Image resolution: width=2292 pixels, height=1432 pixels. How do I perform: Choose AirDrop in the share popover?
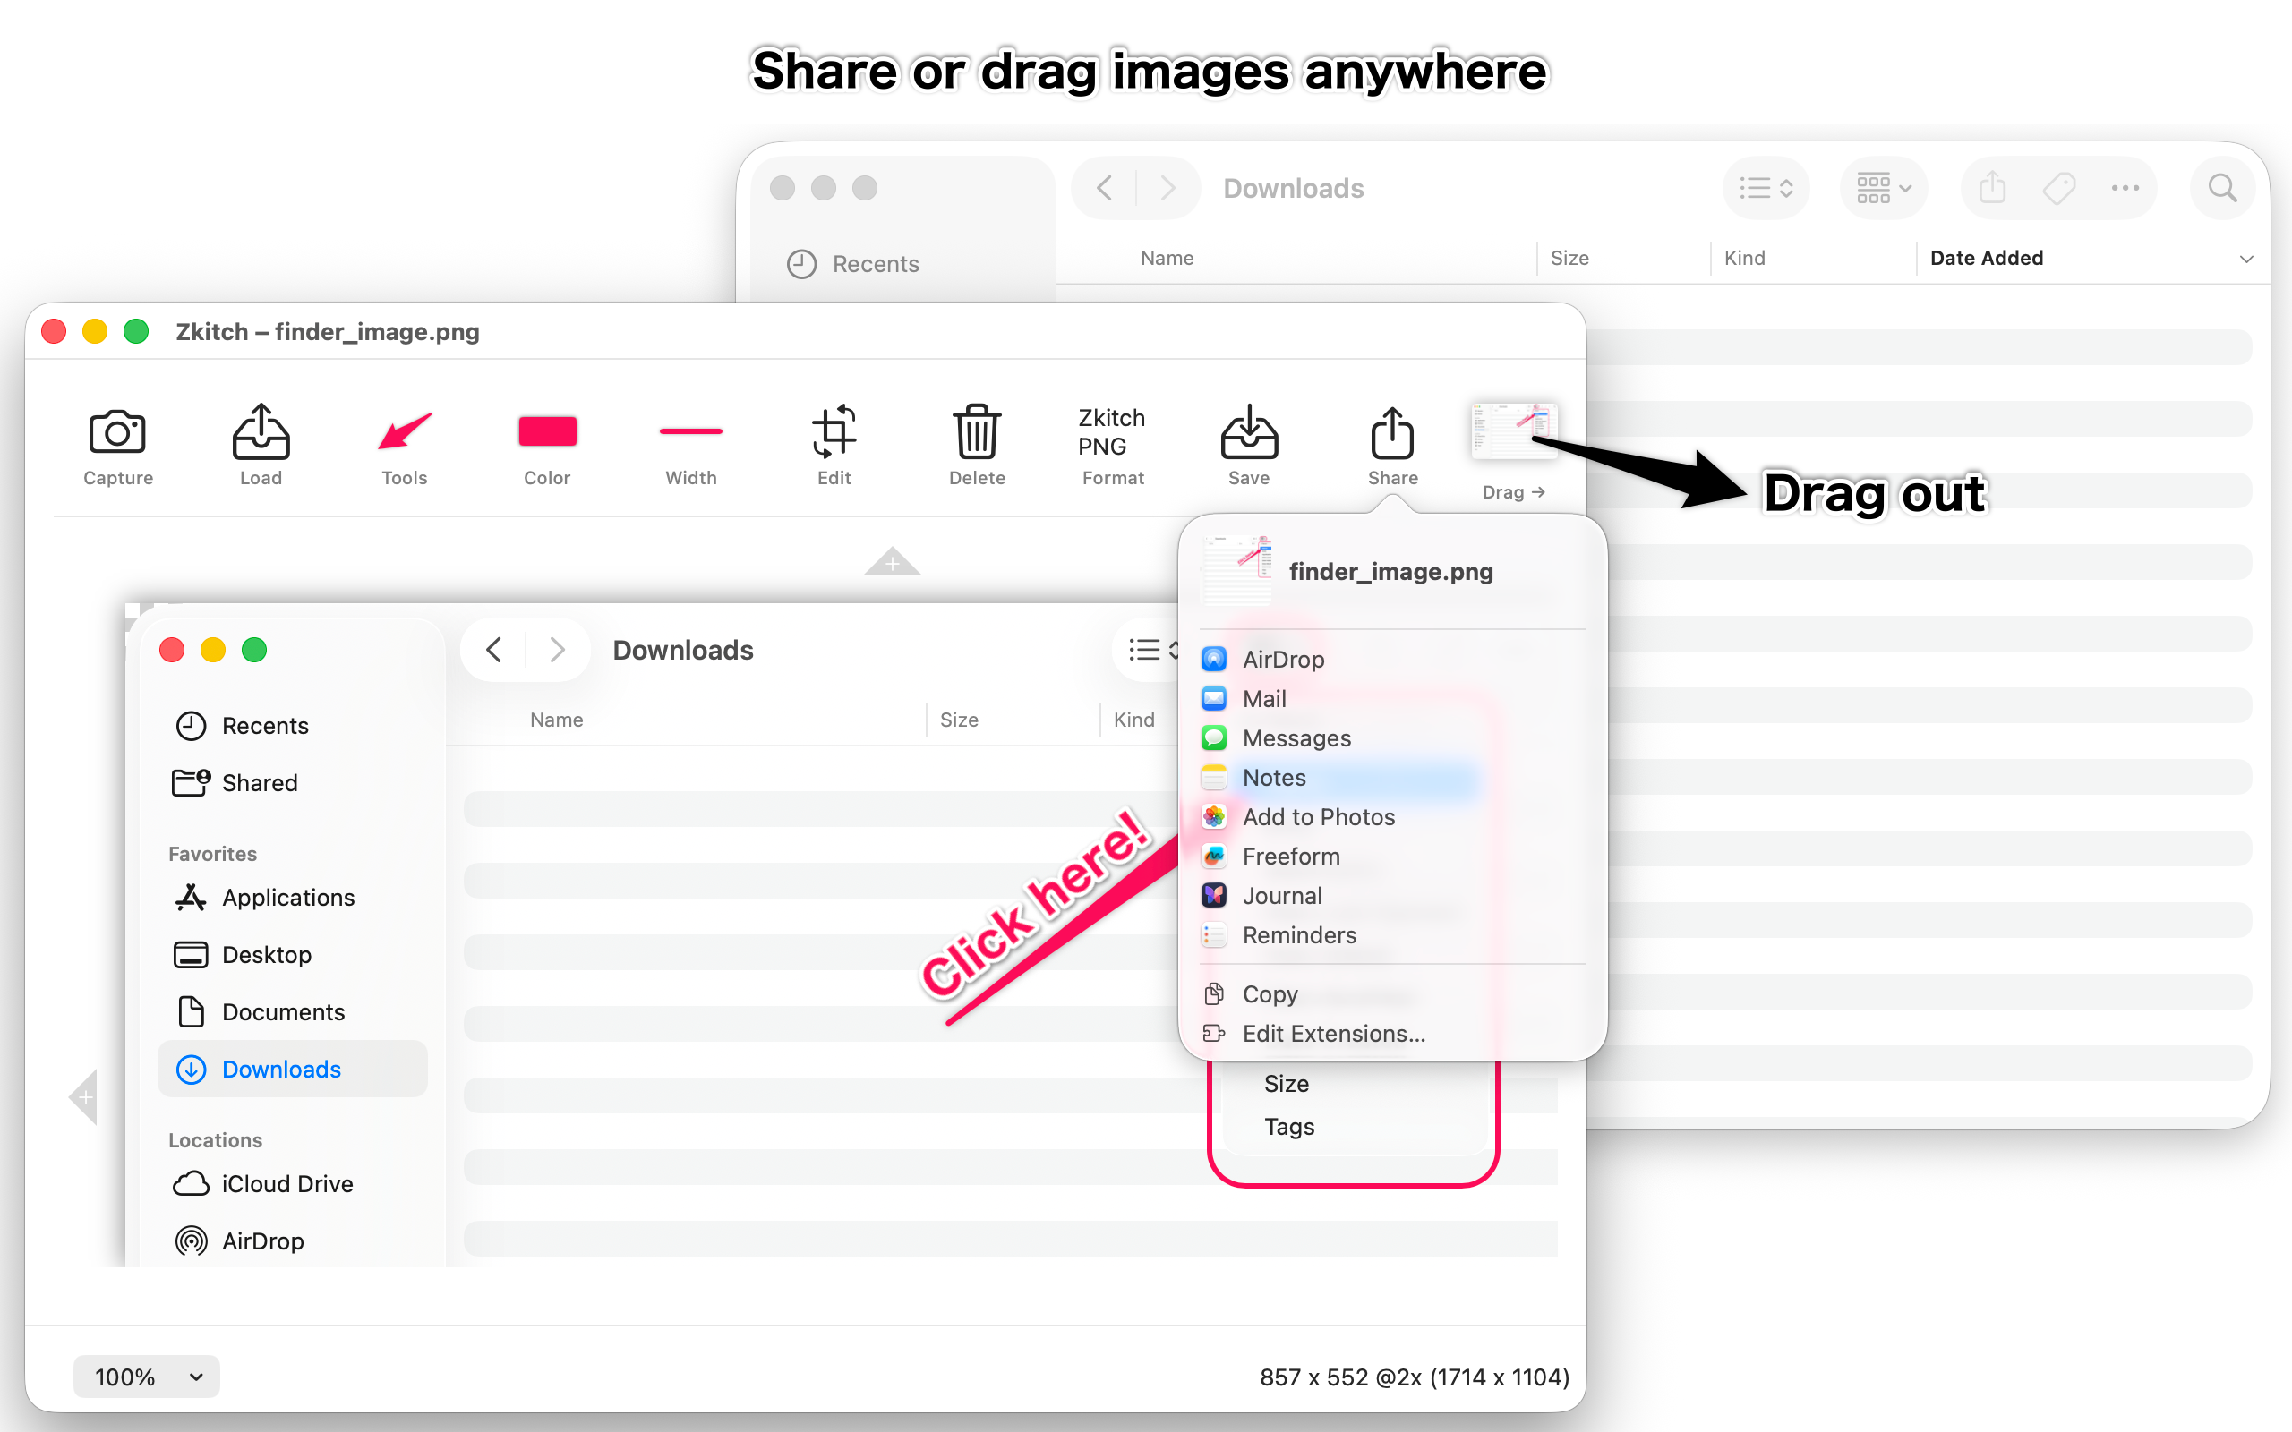click(x=1282, y=660)
